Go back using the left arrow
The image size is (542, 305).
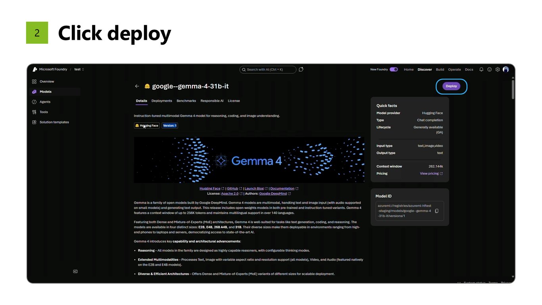[x=137, y=86]
